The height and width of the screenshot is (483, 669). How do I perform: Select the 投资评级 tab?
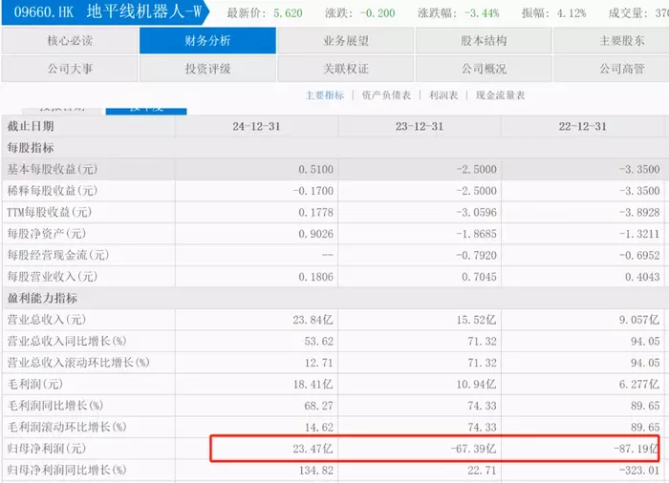[207, 69]
